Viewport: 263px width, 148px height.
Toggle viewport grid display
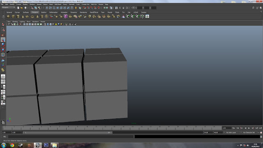click(24, 24)
